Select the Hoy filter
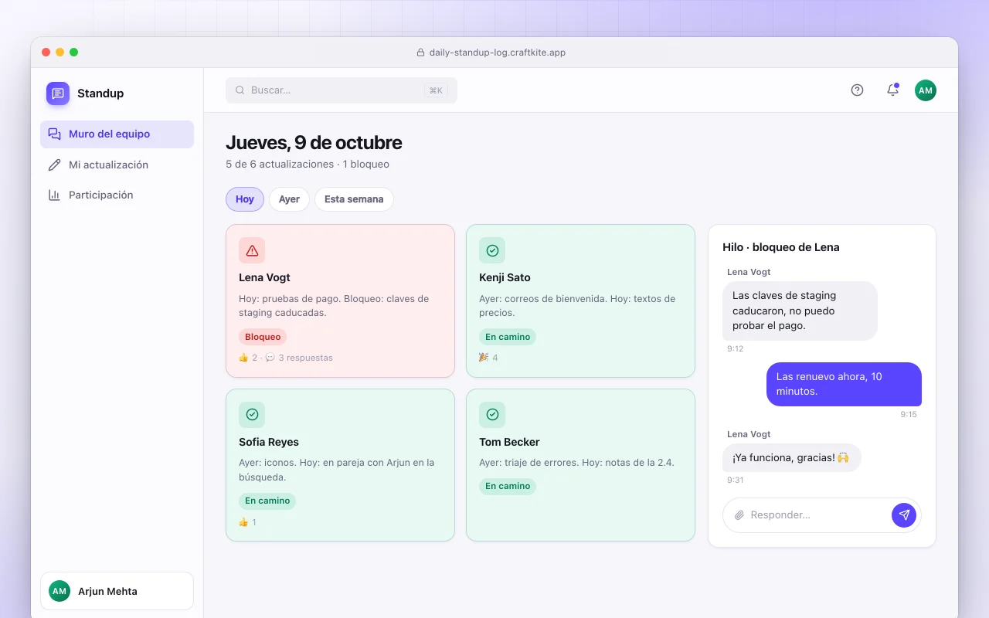This screenshot has width=989, height=618. click(245, 199)
